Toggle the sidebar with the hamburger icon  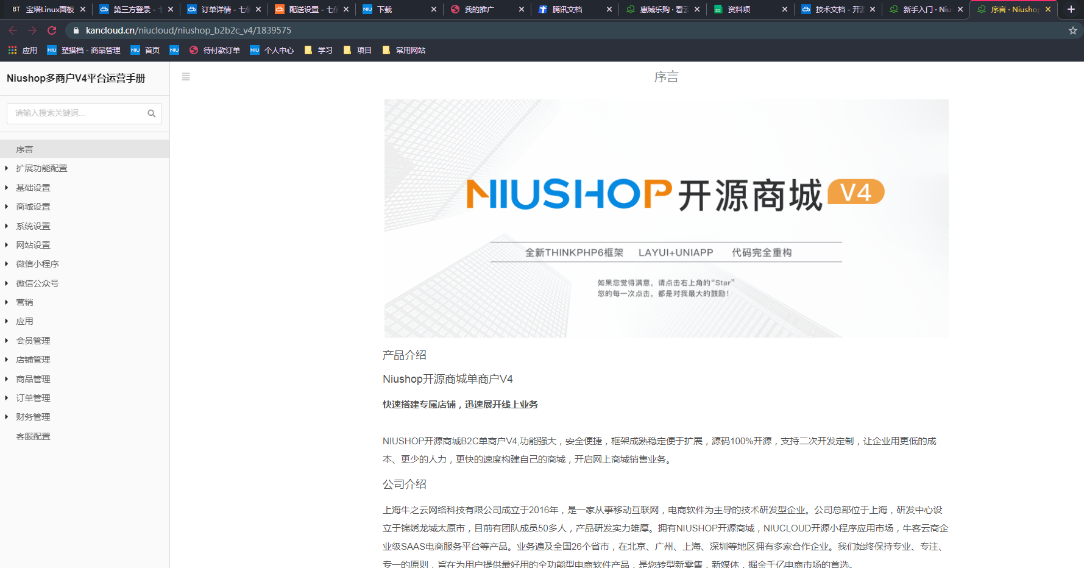[x=186, y=77]
